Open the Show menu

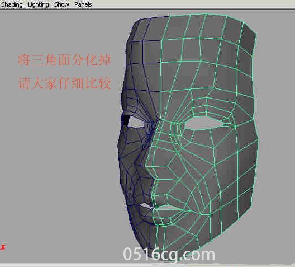point(61,4)
